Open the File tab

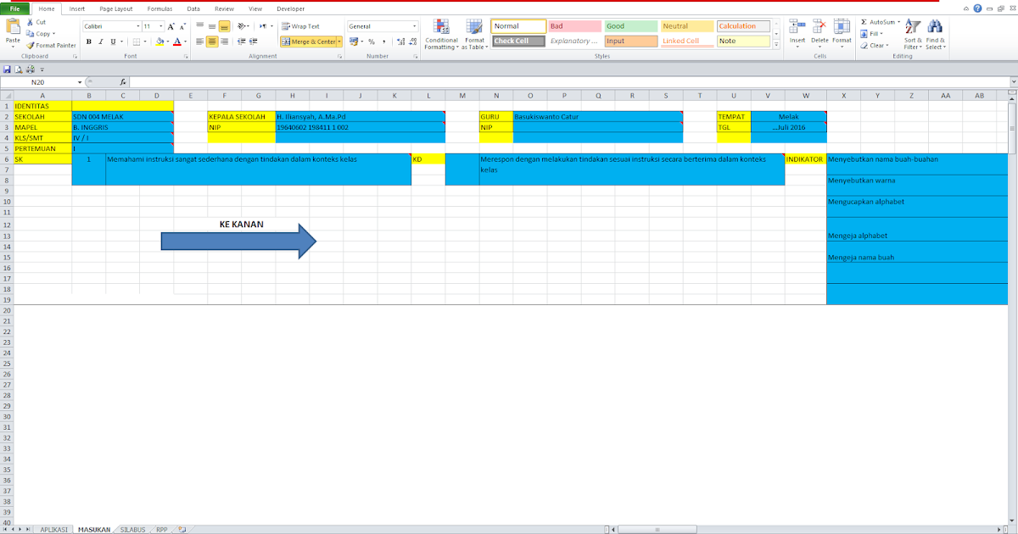[x=14, y=8]
